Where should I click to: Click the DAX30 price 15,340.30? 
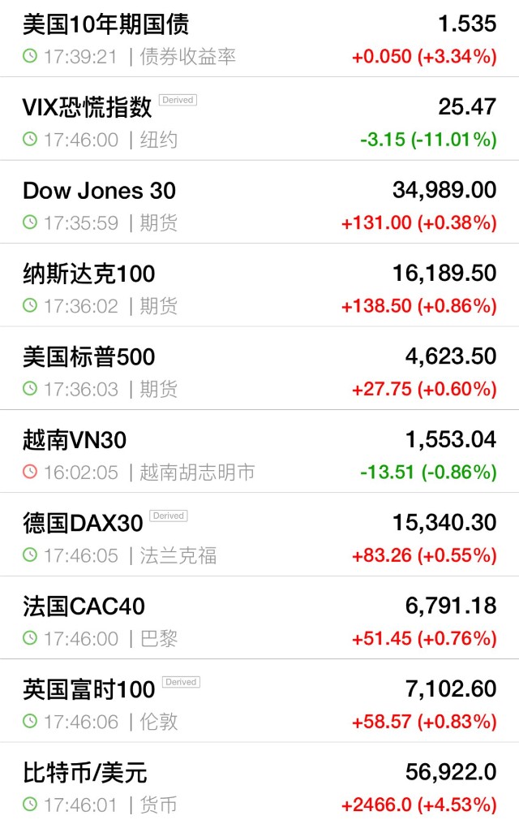point(444,522)
